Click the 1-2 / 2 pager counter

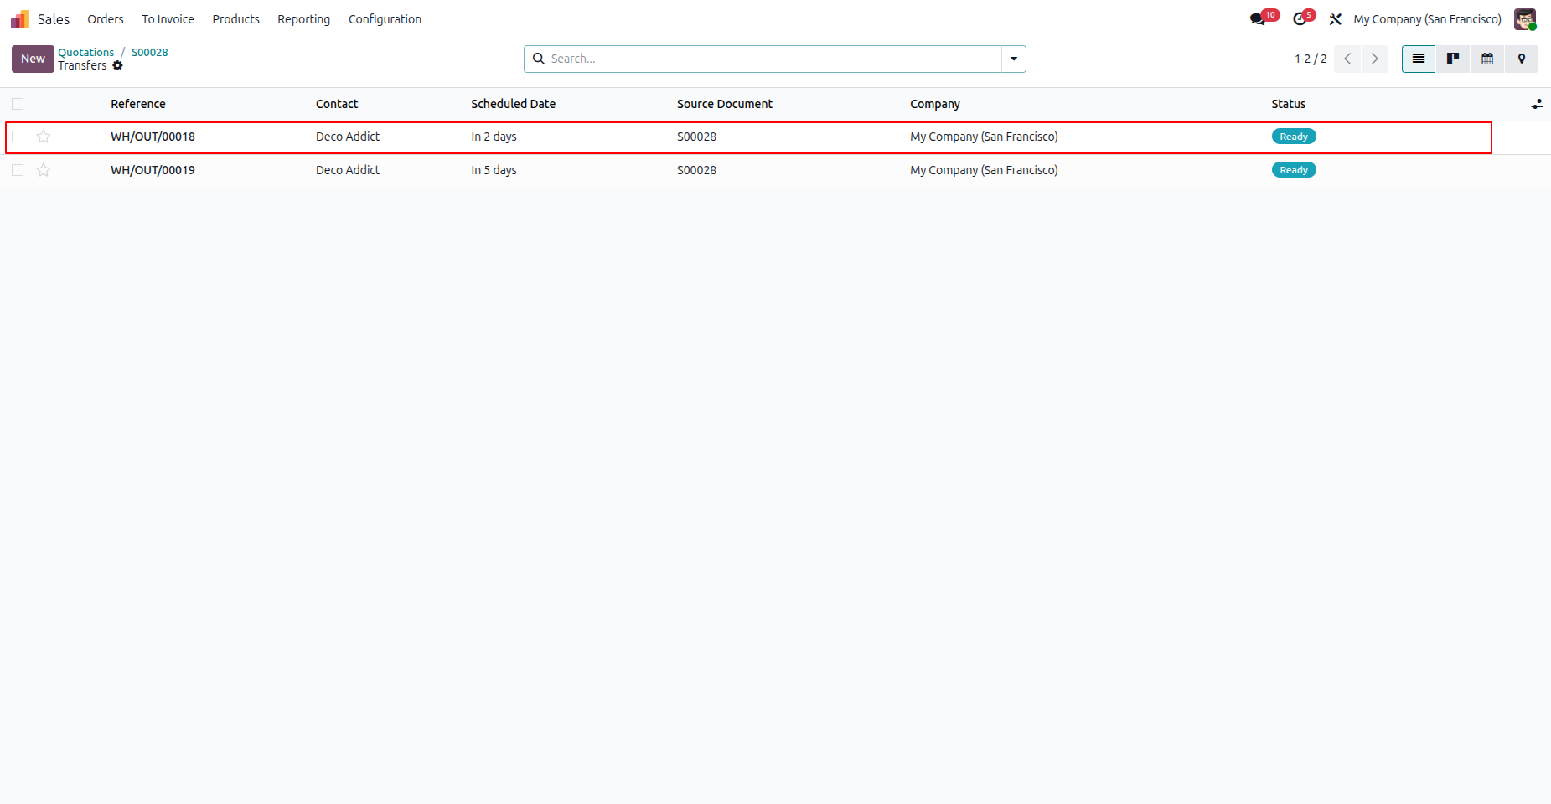tap(1311, 59)
